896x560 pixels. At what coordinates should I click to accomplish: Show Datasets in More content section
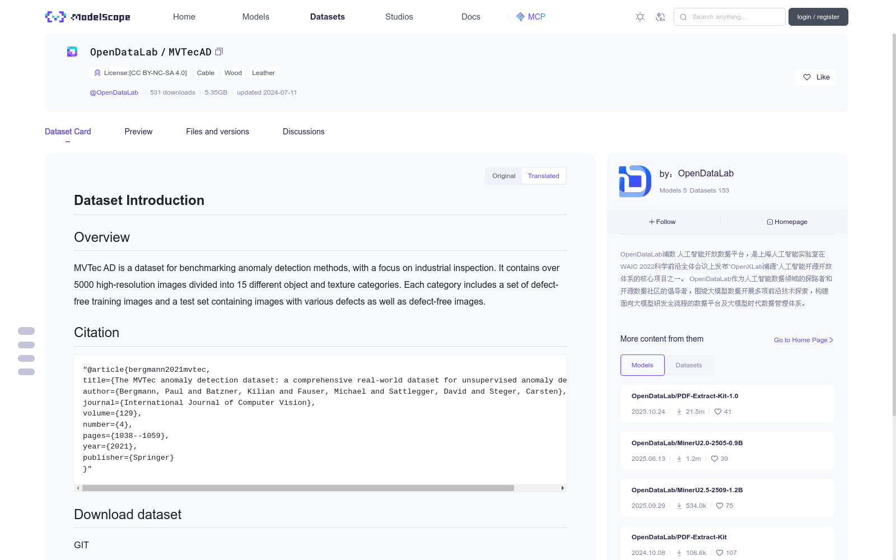coord(688,365)
